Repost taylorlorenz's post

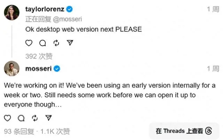click(x=56, y=43)
